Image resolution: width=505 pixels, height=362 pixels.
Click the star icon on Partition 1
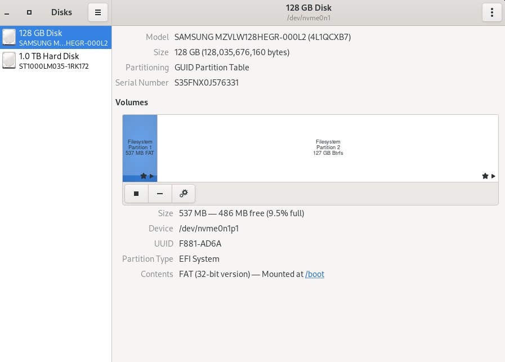pyautogui.click(x=144, y=176)
